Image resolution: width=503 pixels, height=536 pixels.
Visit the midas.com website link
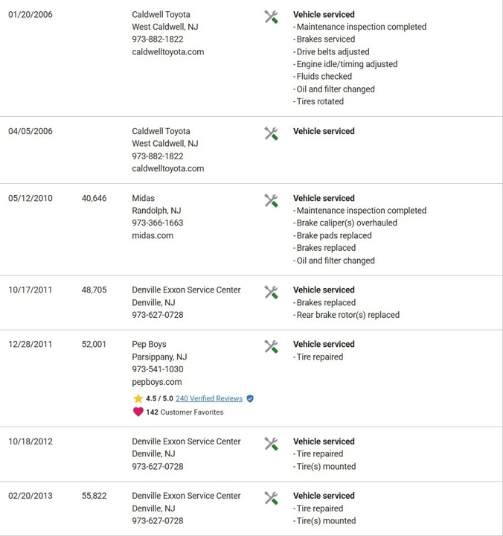[153, 235]
